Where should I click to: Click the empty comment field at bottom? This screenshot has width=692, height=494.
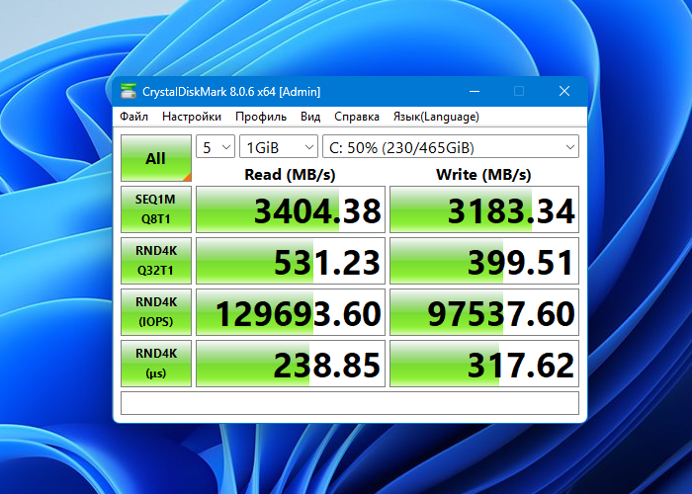pos(350,403)
